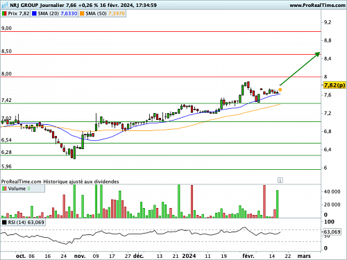Image resolution: width=347 pixels, height=260 pixels.
Task: Click the 63,069 RSI value tag
Action: [332, 232]
